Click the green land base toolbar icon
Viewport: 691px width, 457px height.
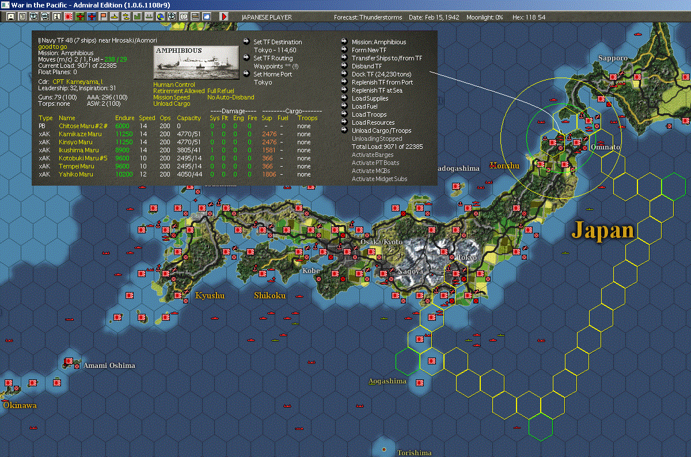click(138, 17)
